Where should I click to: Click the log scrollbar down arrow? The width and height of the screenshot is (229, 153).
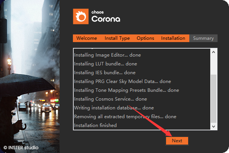pos(213,126)
